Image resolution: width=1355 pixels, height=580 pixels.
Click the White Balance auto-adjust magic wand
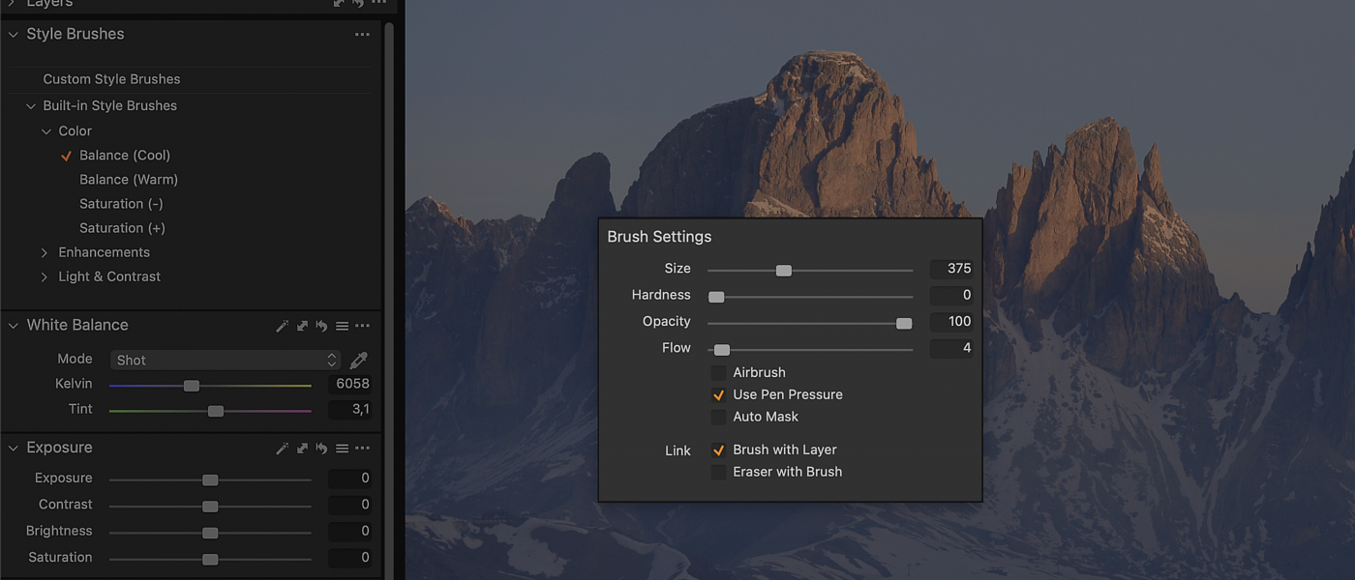282,327
